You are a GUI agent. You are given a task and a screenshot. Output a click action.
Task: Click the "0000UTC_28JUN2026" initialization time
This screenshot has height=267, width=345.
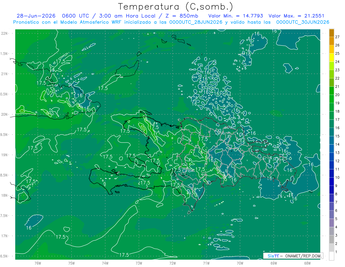(196, 22)
